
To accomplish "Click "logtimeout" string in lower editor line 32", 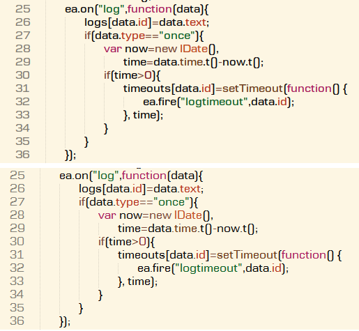I will [208, 268].
